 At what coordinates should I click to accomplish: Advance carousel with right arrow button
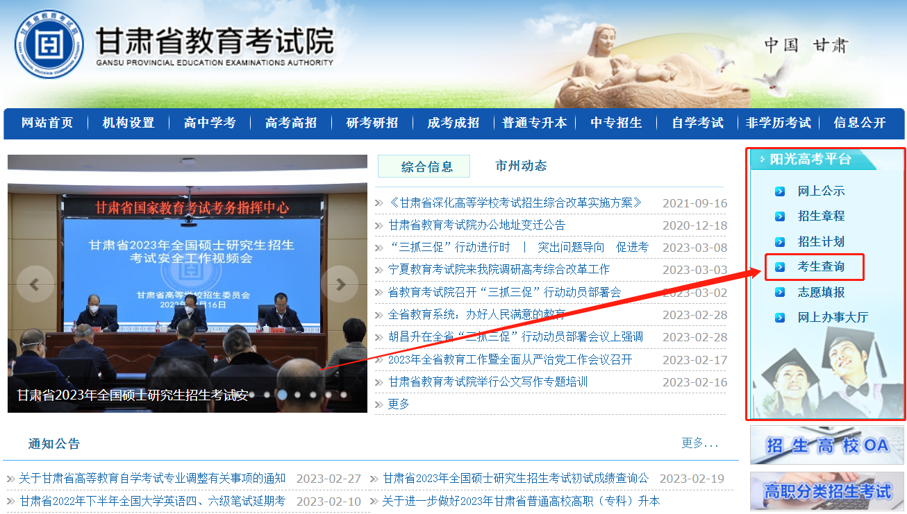tap(340, 284)
